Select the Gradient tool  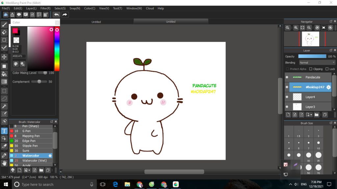[4, 82]
